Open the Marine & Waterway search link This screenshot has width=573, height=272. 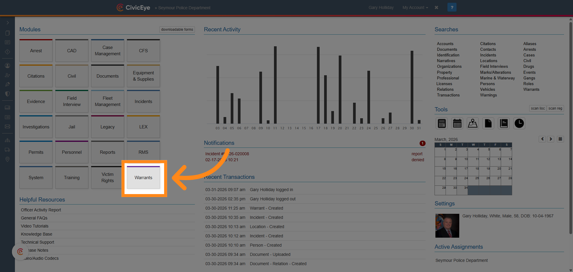[x=497, y=78]
